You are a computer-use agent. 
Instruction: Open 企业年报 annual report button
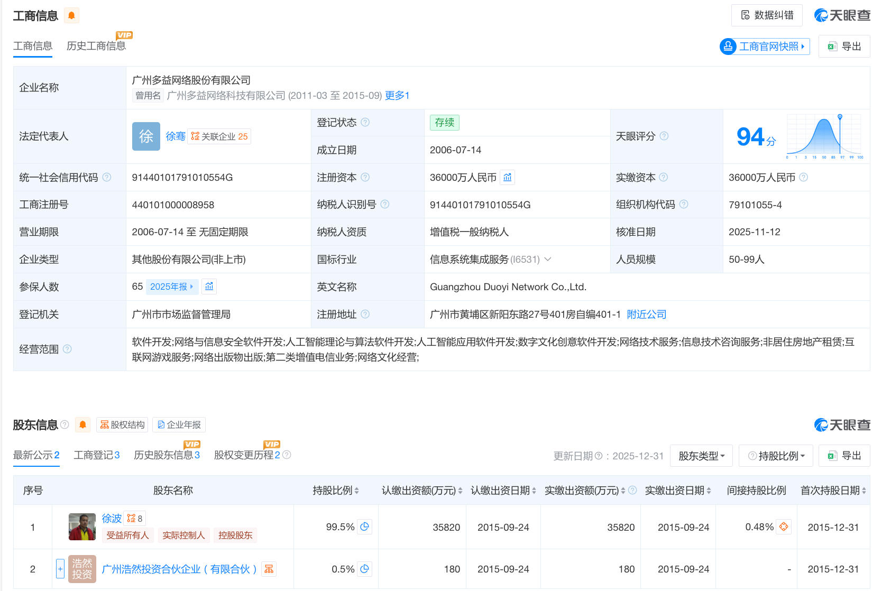(x=179, y=424)
